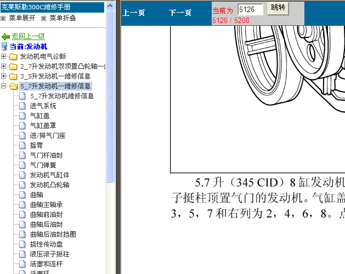Viewport: 345px width, 274px height.
Task: Click page icon next to 进气系统
Action: (x=22, y=106)
